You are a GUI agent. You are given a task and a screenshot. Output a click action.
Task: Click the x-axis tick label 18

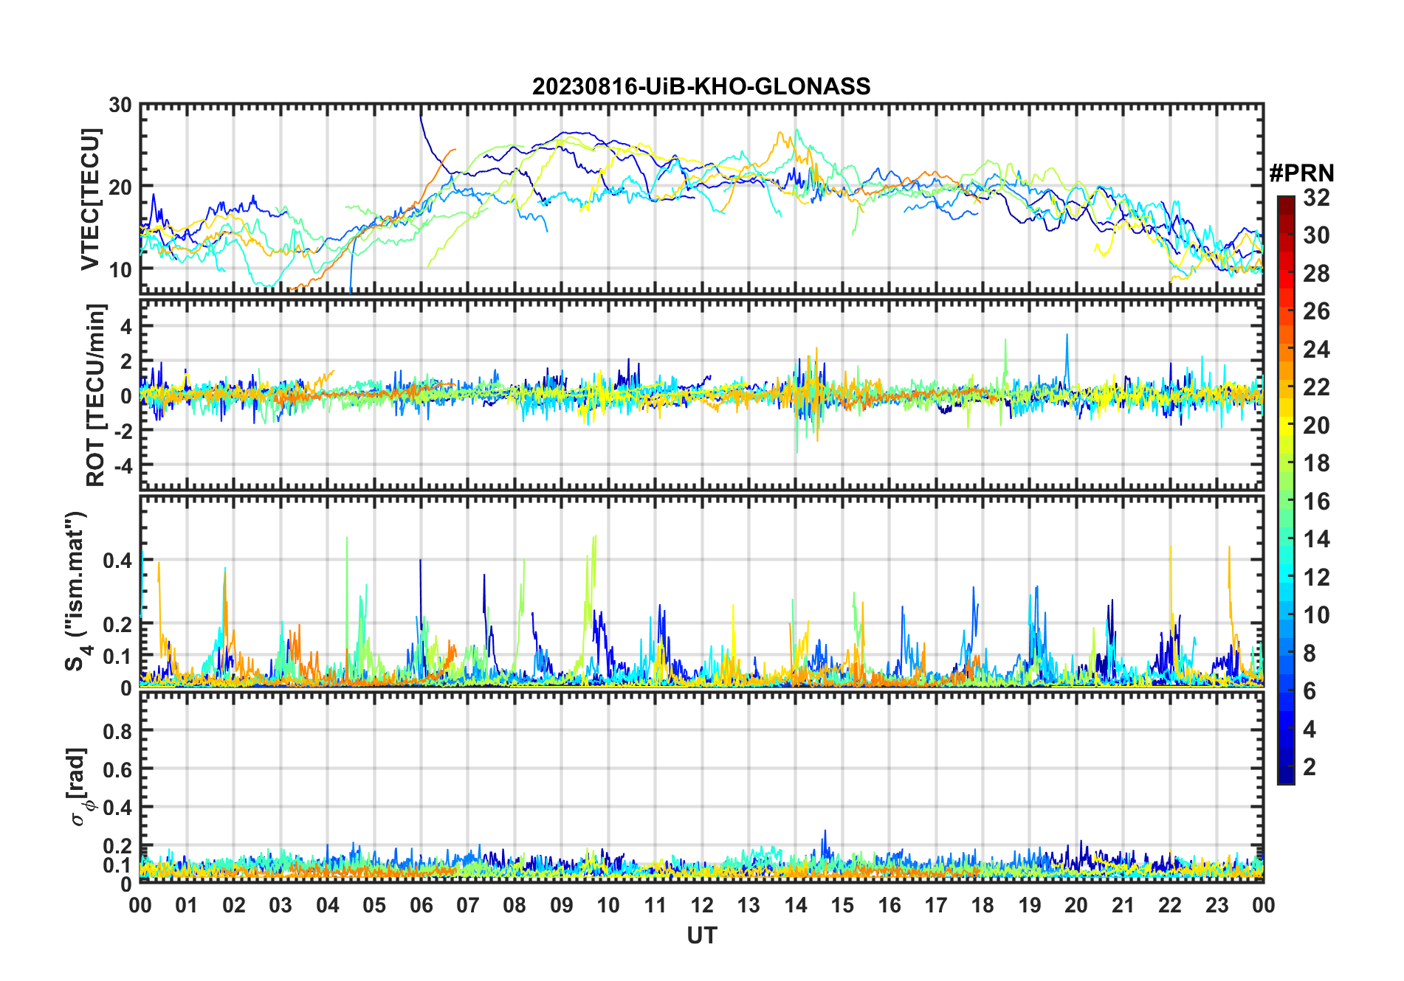pos(983,905)
